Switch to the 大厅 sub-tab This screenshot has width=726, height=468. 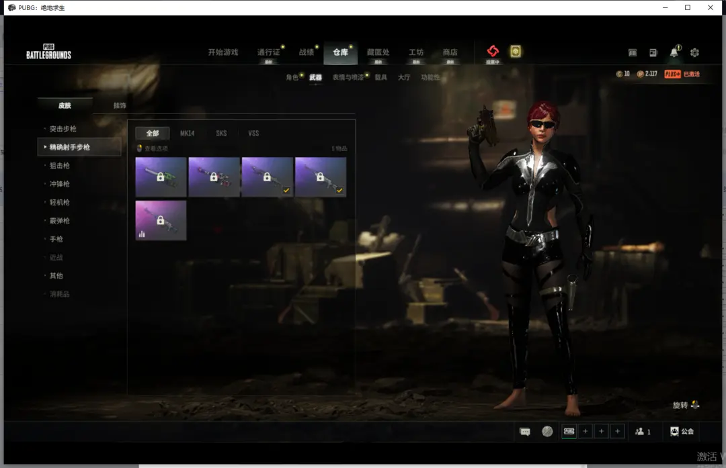pyautogui.click(x=404, y=77)
